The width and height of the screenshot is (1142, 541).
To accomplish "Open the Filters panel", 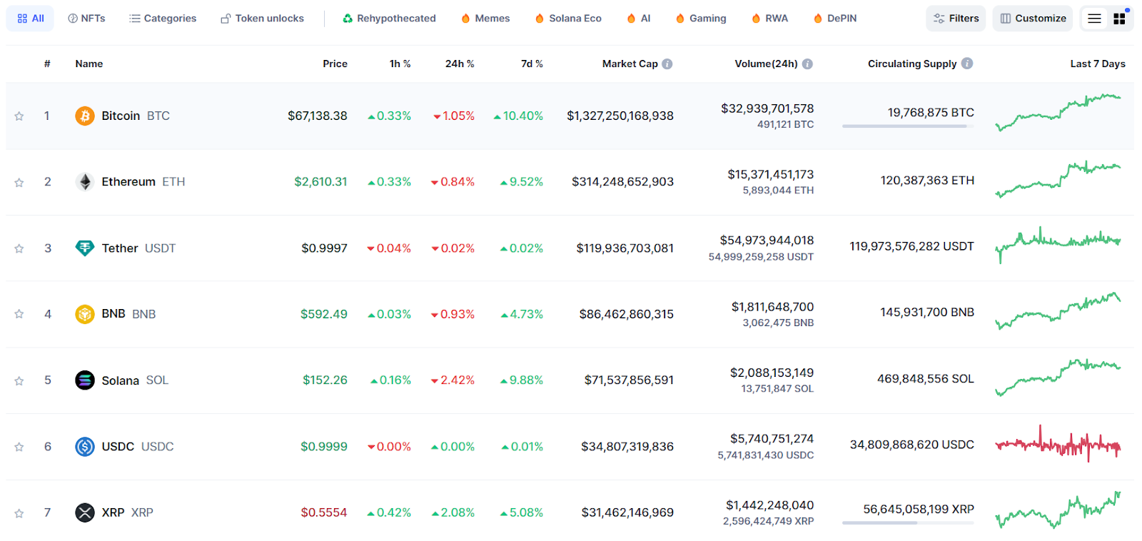I will point(956,19).
